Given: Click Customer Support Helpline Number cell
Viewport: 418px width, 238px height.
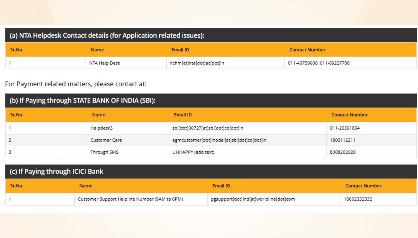Looking at the screenshot, I should click(130, 199).
